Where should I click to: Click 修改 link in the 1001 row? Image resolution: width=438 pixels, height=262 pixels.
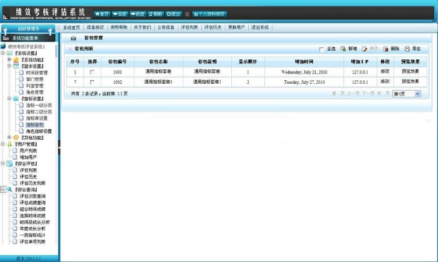[x=385, y=72]
